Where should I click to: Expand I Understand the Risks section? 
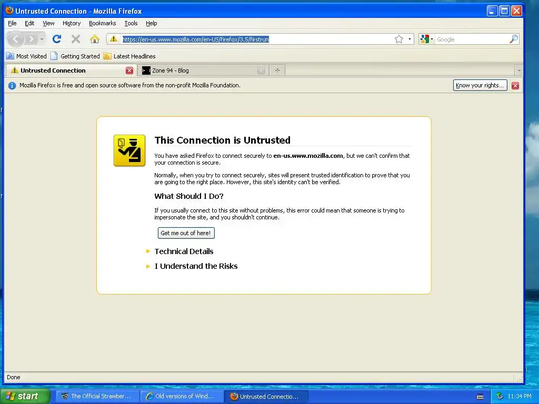point(196,266)
